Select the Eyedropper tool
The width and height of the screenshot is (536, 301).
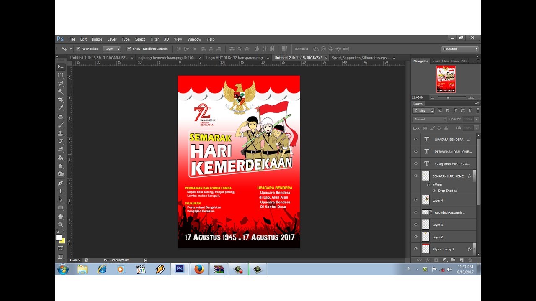(x=60, y=108)
